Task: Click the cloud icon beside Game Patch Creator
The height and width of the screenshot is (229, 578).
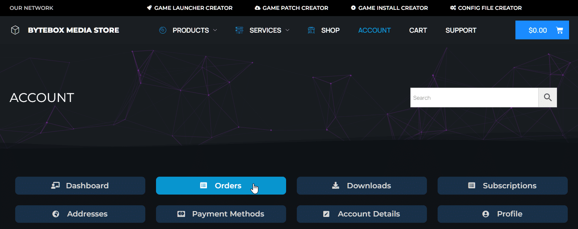Action: click(257, 8)
